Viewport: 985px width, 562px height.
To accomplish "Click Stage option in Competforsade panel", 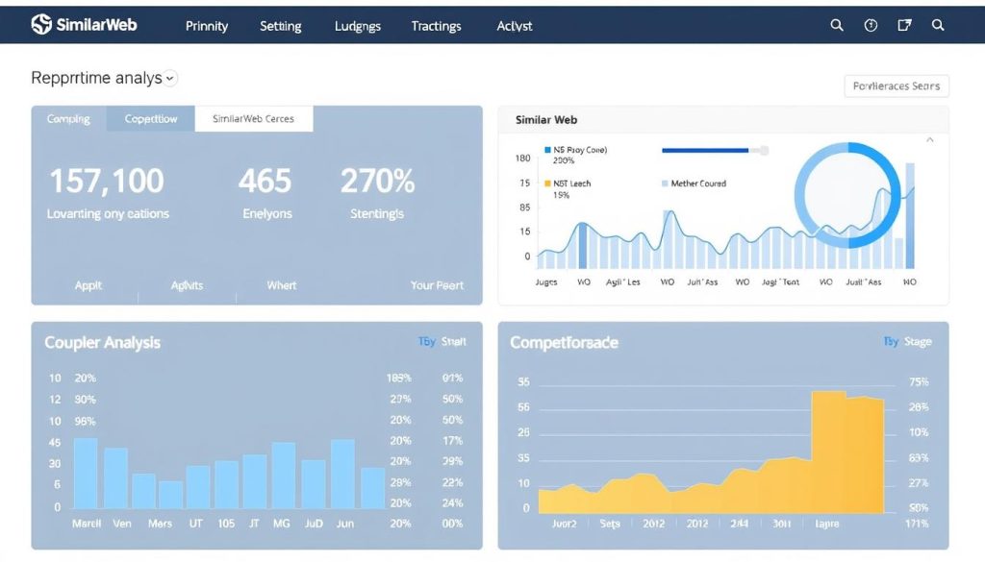I will tap(918, 342).
